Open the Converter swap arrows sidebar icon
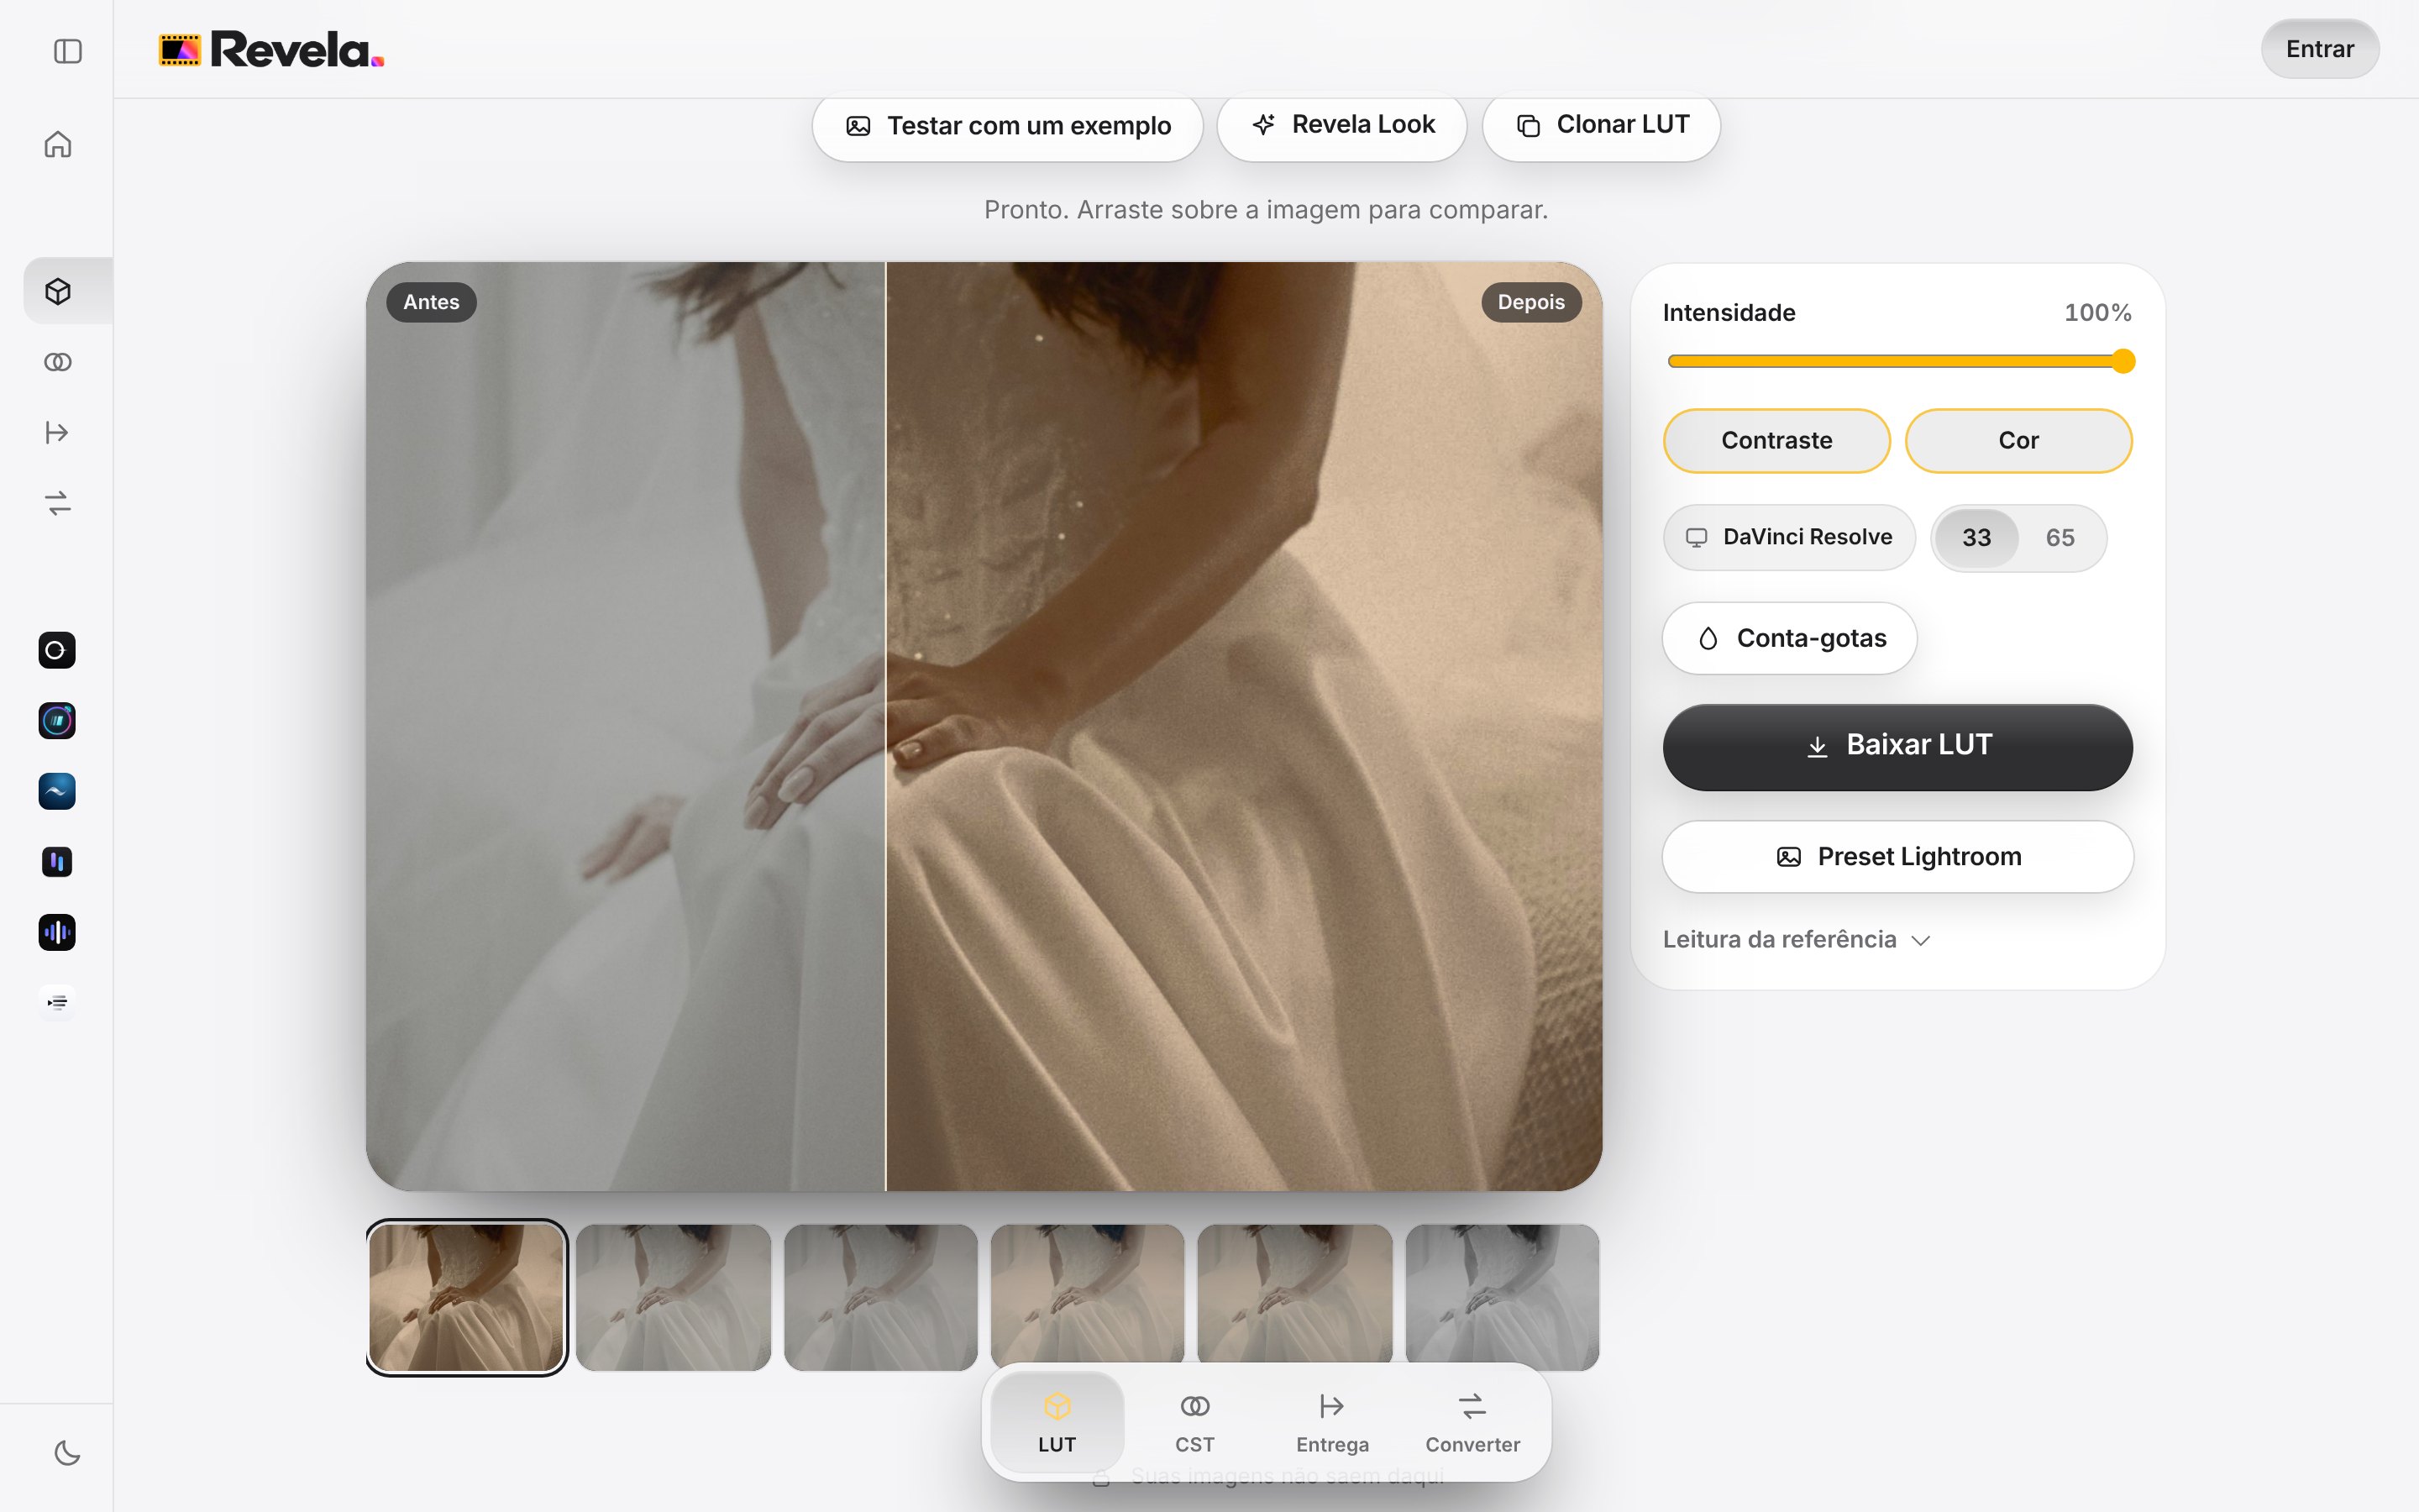This screenshot has width=2419, height=1512. pyautogui.click(x=58, y=503)
